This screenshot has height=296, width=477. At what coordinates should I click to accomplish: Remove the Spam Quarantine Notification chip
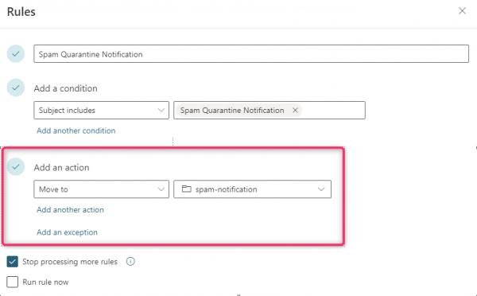295,111
